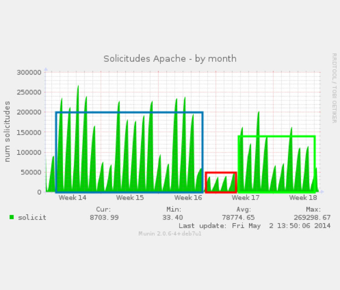Image resolution: width=340 pixels, height=290 pixels.
Task: Click the Last update timestamp text
Action: pos(255,226)
